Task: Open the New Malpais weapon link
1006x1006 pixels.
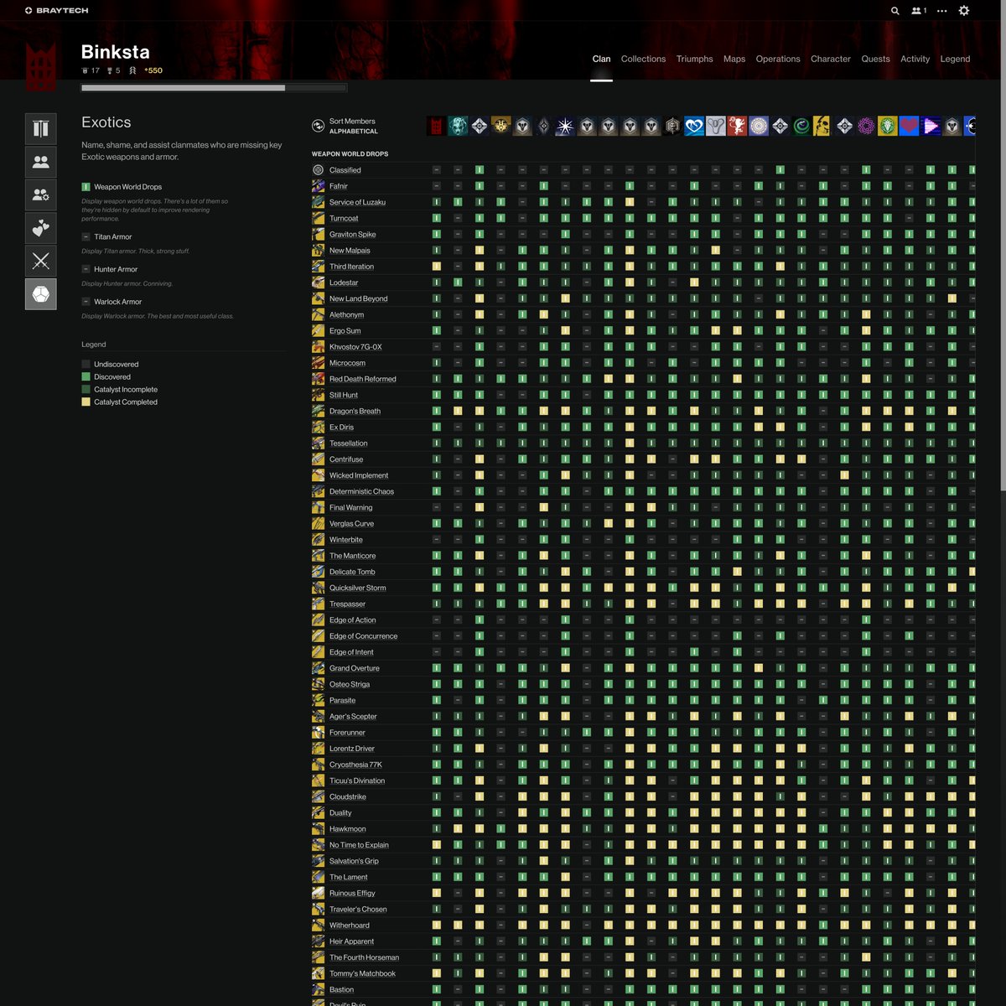Action: coord(350,251)
